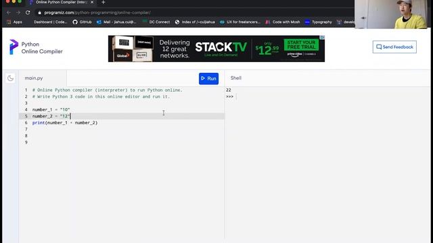Click the first comment line in editor

(x=108, y=90)
